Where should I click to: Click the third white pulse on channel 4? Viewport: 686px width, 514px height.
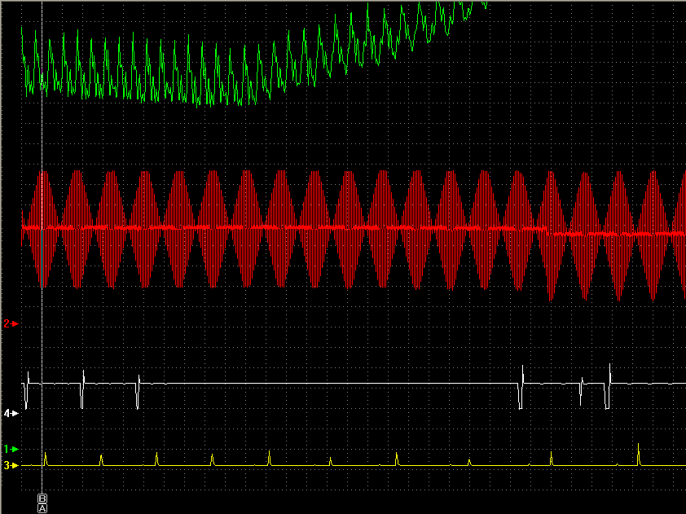(x=138, y=395)
